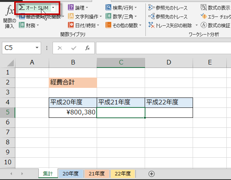Click the Select All corner triangle

click(x=10, y=63)
